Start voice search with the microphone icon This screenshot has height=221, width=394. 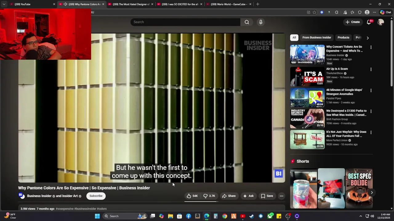(261, 22)
